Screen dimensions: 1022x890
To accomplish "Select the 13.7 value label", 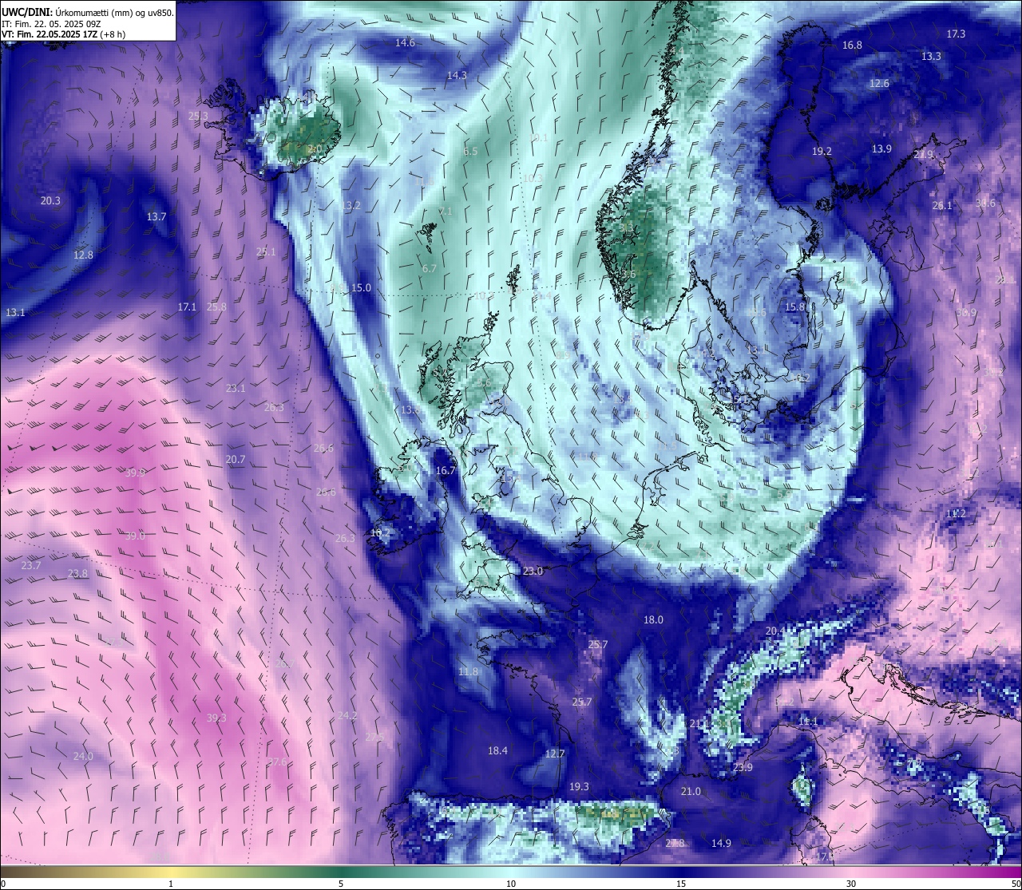I will click(156, 216).
